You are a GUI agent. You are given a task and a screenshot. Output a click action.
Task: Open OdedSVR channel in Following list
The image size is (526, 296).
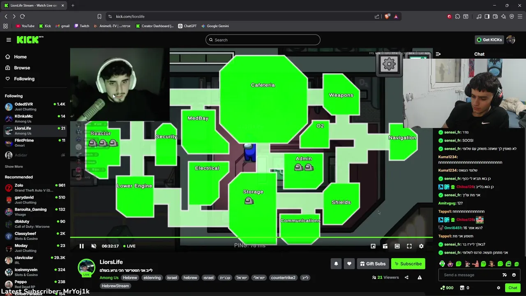click(x=35, y=106)
